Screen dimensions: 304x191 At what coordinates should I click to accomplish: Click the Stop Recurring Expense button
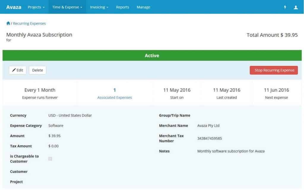(273, 70)
